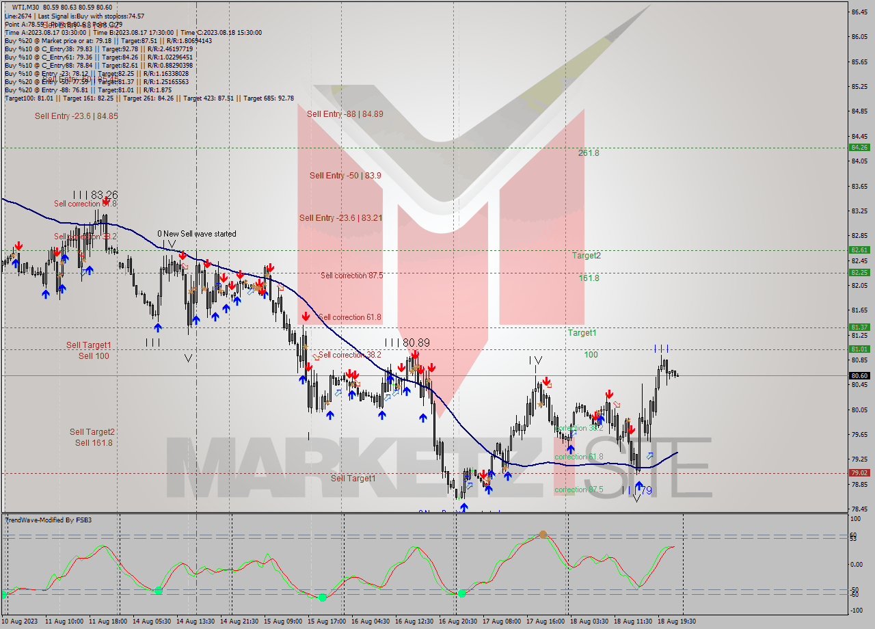Select the 'Sell Entry -23.6 | 84.85' label

[x=77, y=116]
